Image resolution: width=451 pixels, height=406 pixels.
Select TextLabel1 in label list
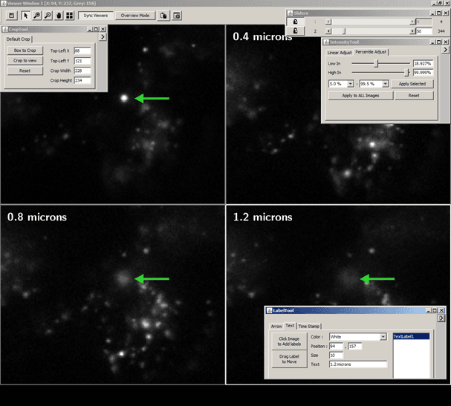(x=411, y=336)
